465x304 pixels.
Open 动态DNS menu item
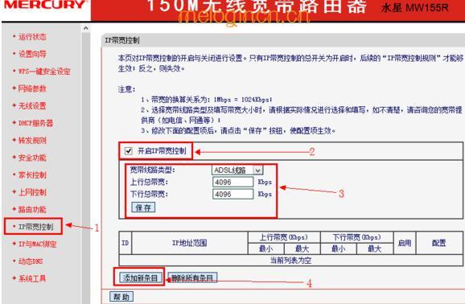click(x=31, y=261)
